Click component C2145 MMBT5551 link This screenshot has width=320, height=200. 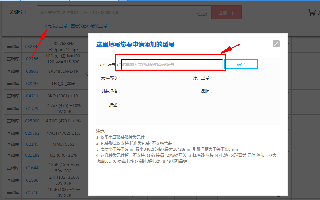(33, 144)
